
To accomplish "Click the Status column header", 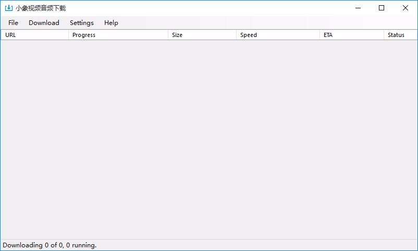I will [x=400, y=35].
